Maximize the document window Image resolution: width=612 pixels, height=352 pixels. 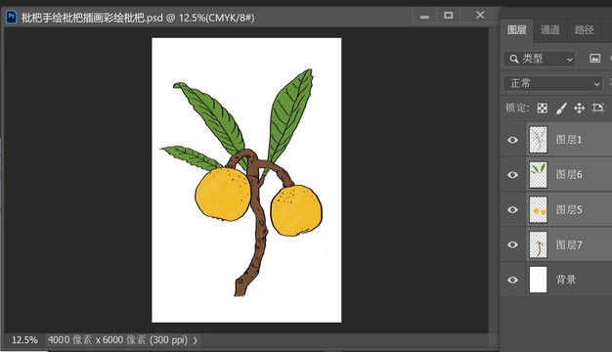pyautogui.click(x=449, y=16)
